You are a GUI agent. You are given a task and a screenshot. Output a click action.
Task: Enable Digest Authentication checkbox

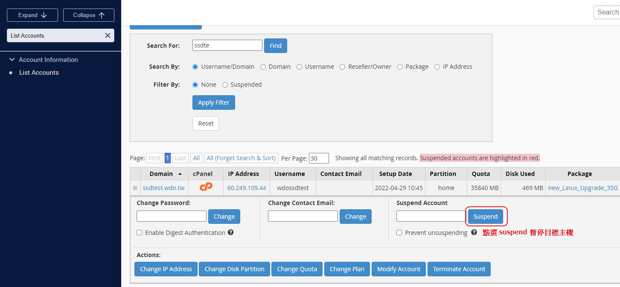(140, 233)
